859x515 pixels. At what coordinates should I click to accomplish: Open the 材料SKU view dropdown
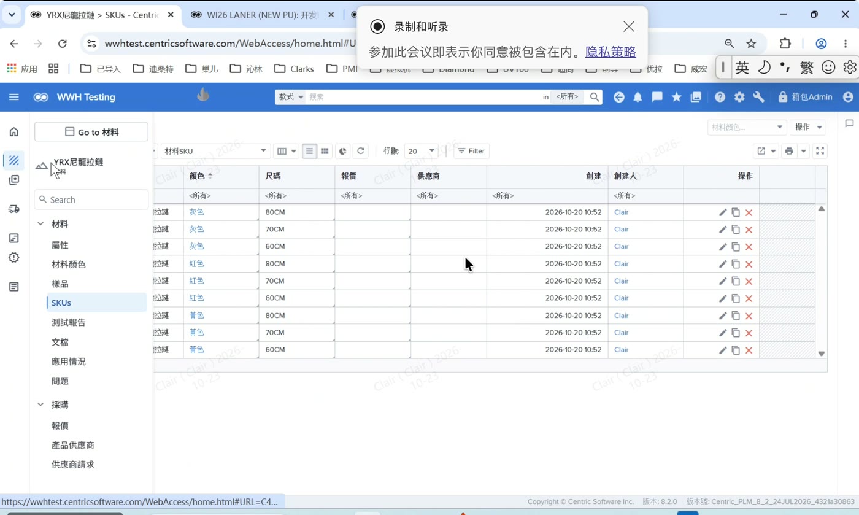pos(215,151)
